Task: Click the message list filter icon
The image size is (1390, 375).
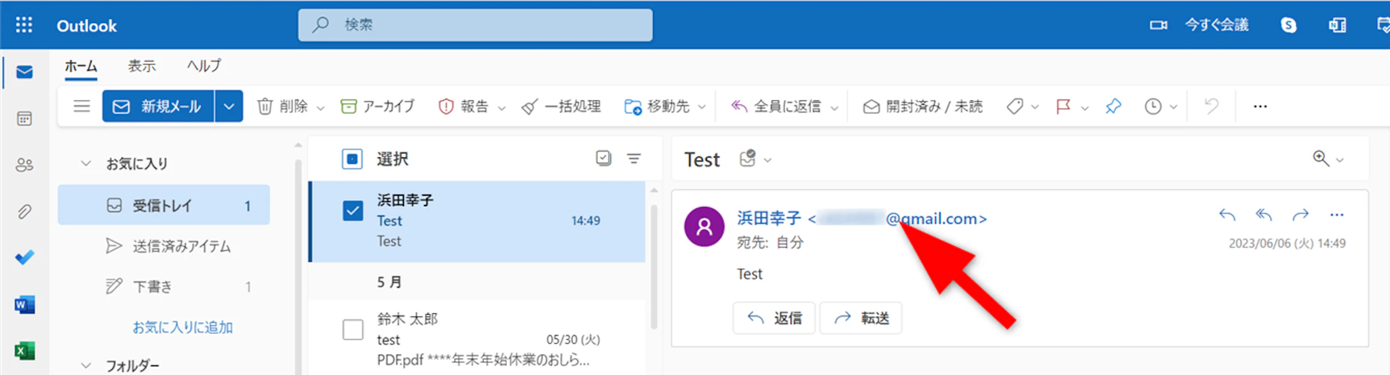Action: pyautogui.click(x=634, y=159)
